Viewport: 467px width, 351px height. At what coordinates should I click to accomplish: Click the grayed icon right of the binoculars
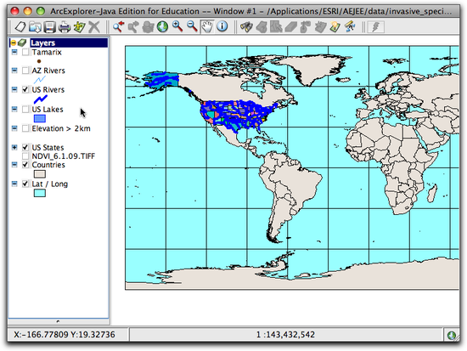pos(262,27)
